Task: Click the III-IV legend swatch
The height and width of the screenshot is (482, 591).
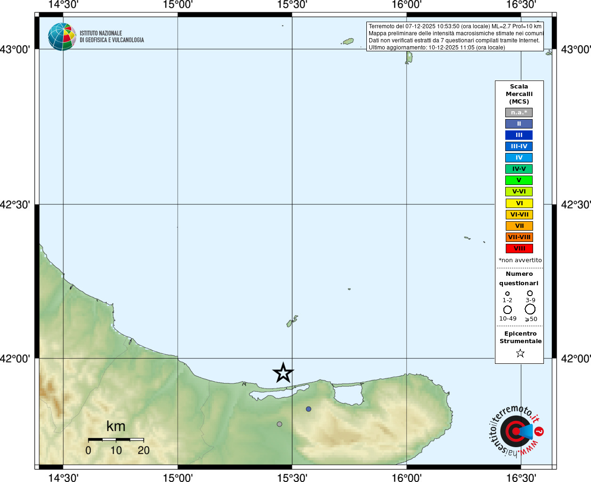Action: coord(519,146)
